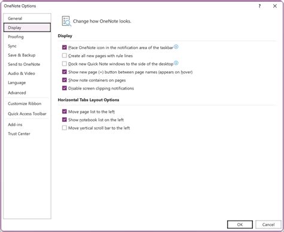The image size is (284, 232).
Task: Open Trust Center settings
Action: 27,134
